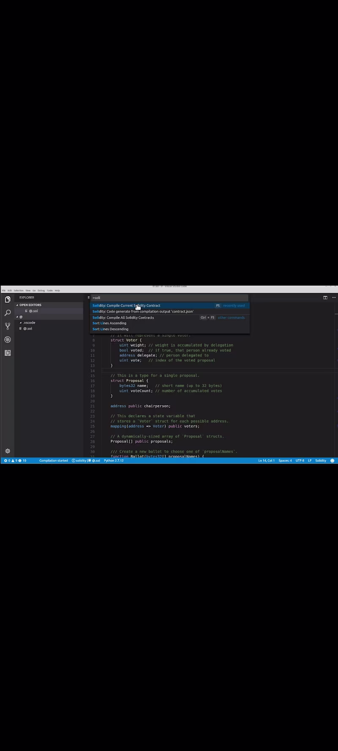The width and height of the screenshot is (338, 751).
Task: Click the '// This is a type for a single proposal.' comment
Action: (155, 375)
